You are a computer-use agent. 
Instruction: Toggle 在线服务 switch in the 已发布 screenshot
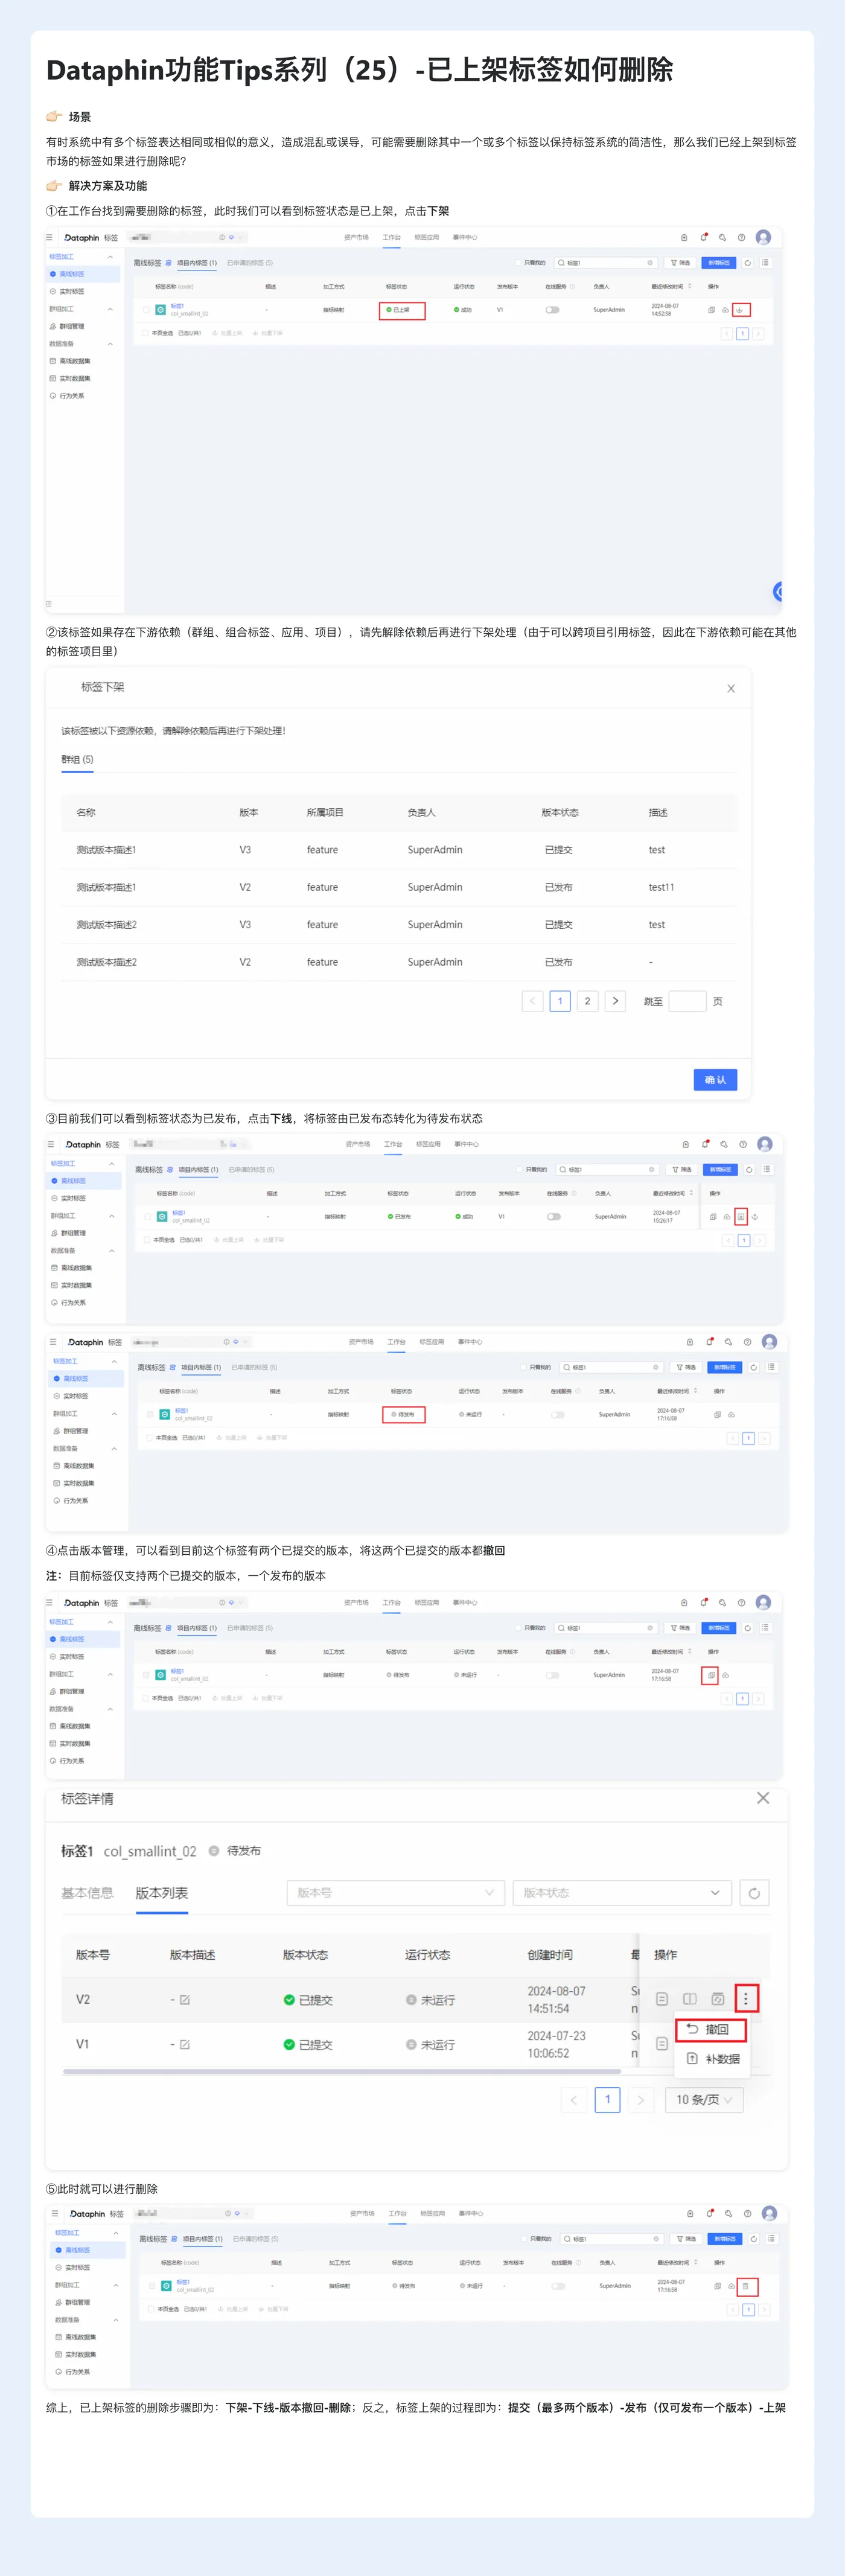click(554, 1217)
